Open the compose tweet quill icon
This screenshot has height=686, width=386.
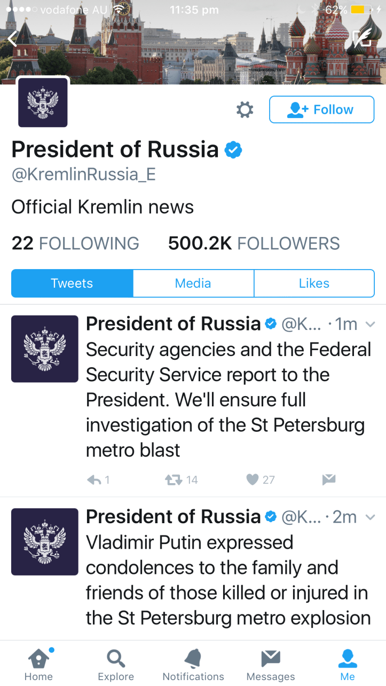363,38
